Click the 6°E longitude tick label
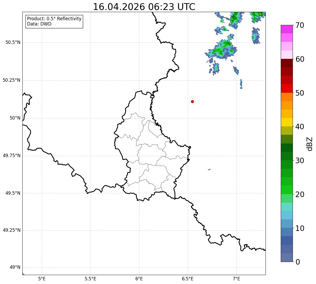This screenshot has width=316, height=284. click(x=139, y=278)
